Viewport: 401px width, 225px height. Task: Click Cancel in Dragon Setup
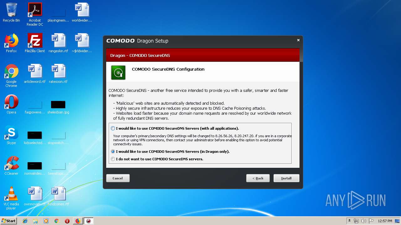pyautogui.click(x=118, y=178)
